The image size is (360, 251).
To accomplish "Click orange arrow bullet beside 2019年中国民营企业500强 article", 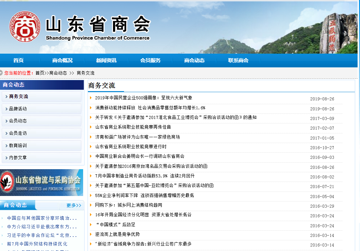I will [91, 98].
